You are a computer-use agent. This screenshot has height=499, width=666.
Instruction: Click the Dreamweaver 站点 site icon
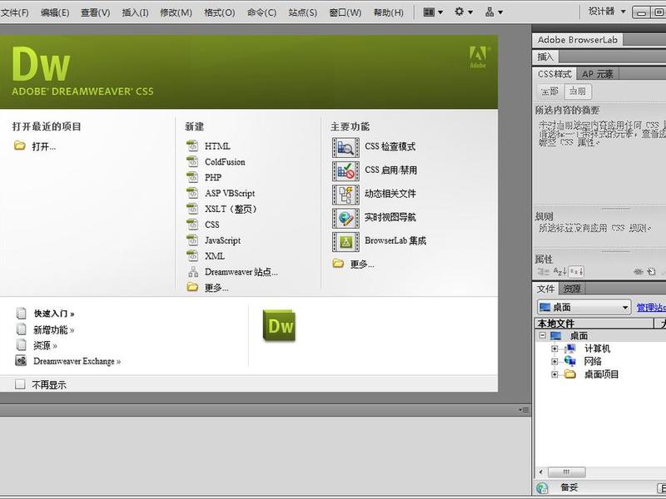pyautogui.click(x=193, y=272)
